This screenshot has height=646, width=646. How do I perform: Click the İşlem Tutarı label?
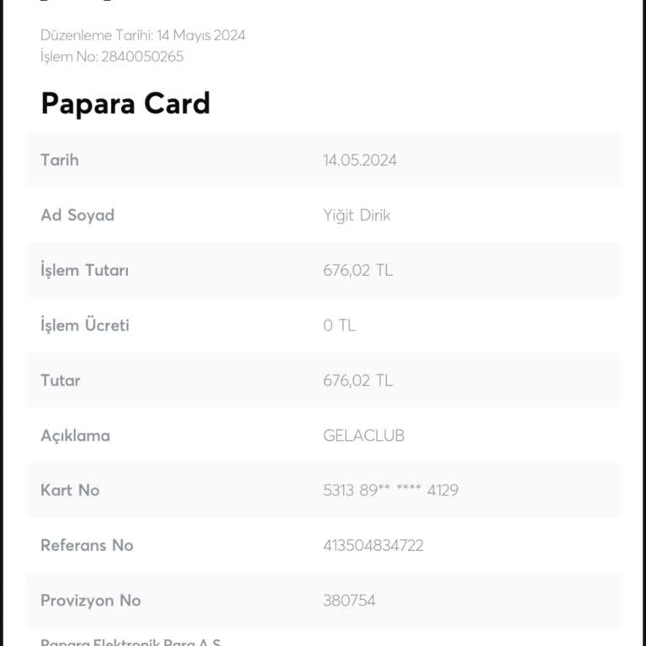pos(85,270)
